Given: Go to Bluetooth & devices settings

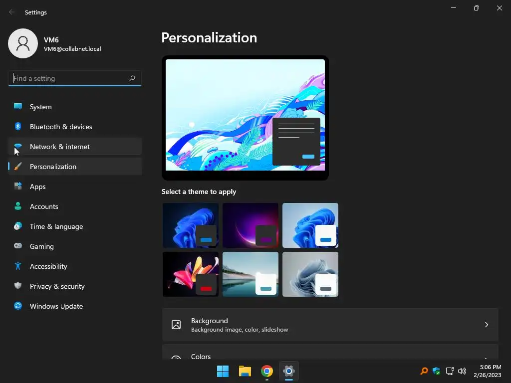Looking at the screenshot, I should [x=75, y=127].
